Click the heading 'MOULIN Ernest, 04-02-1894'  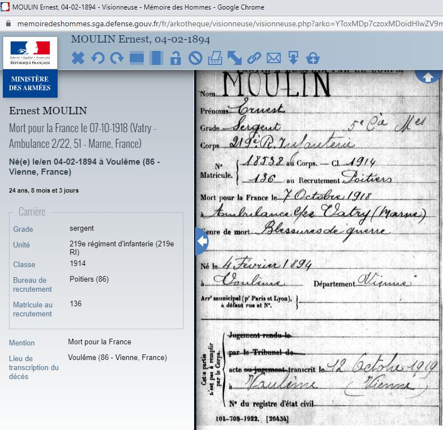pos(140,39)
